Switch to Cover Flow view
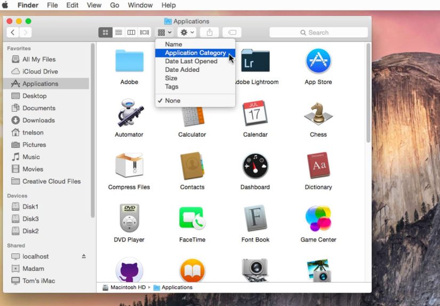Image resolution: width=440 pixels, height=306 pixels. [x=145, y=32]
